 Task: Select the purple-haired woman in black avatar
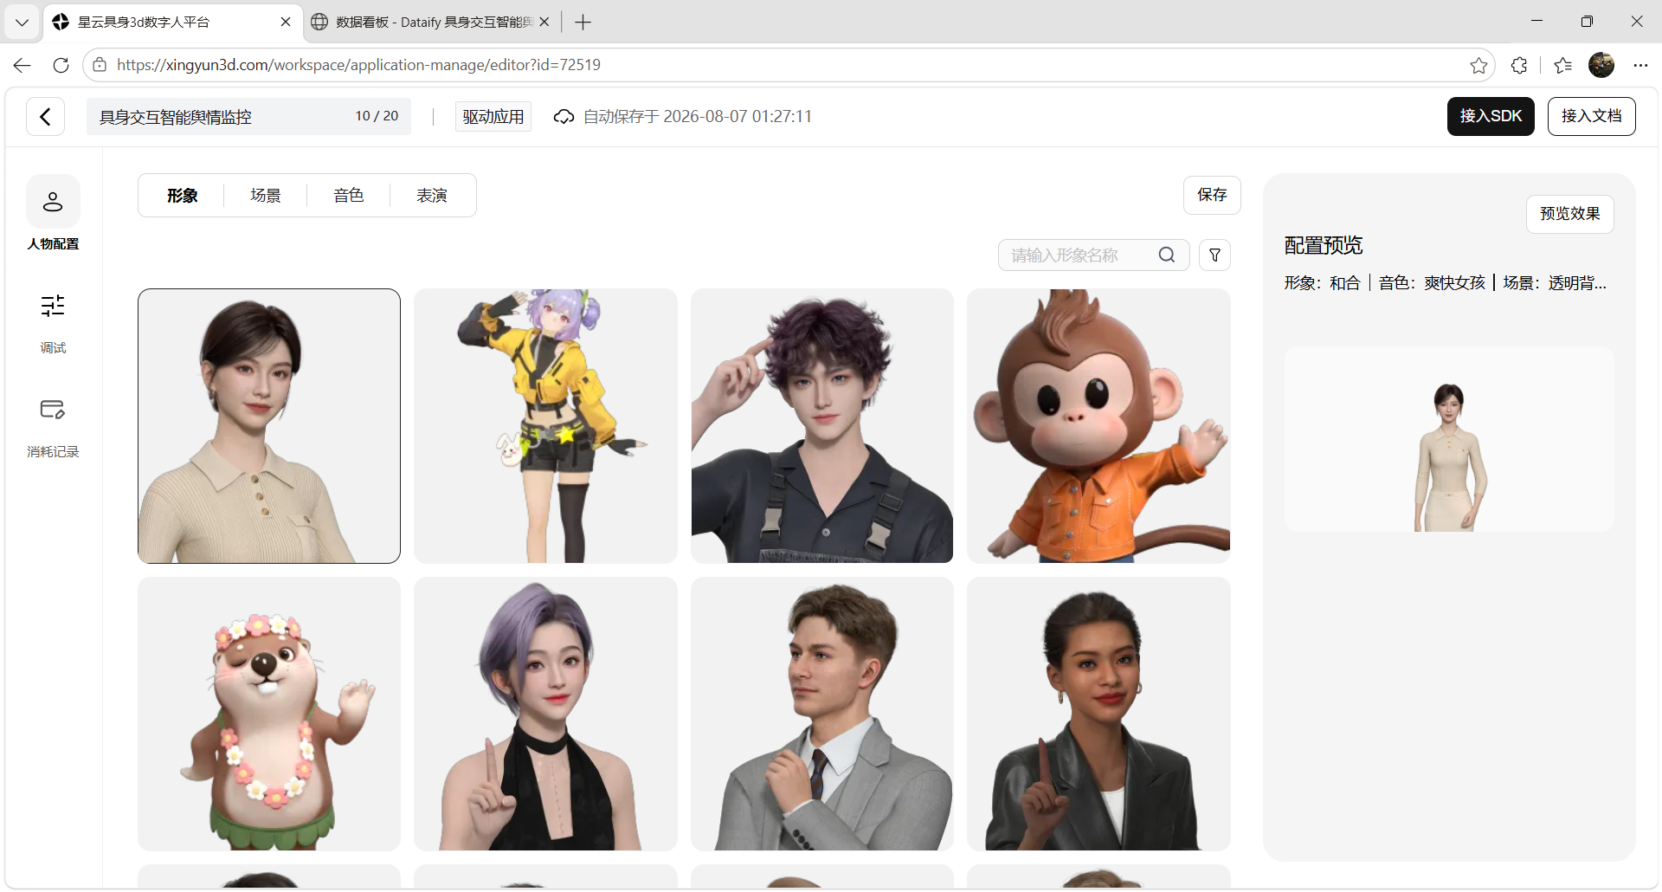pos(545,714)
